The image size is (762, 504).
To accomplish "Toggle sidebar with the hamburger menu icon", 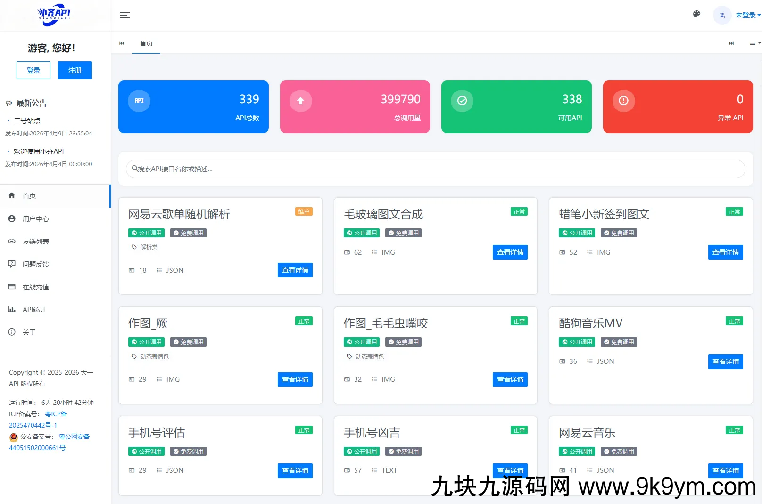I will [124, 15].
